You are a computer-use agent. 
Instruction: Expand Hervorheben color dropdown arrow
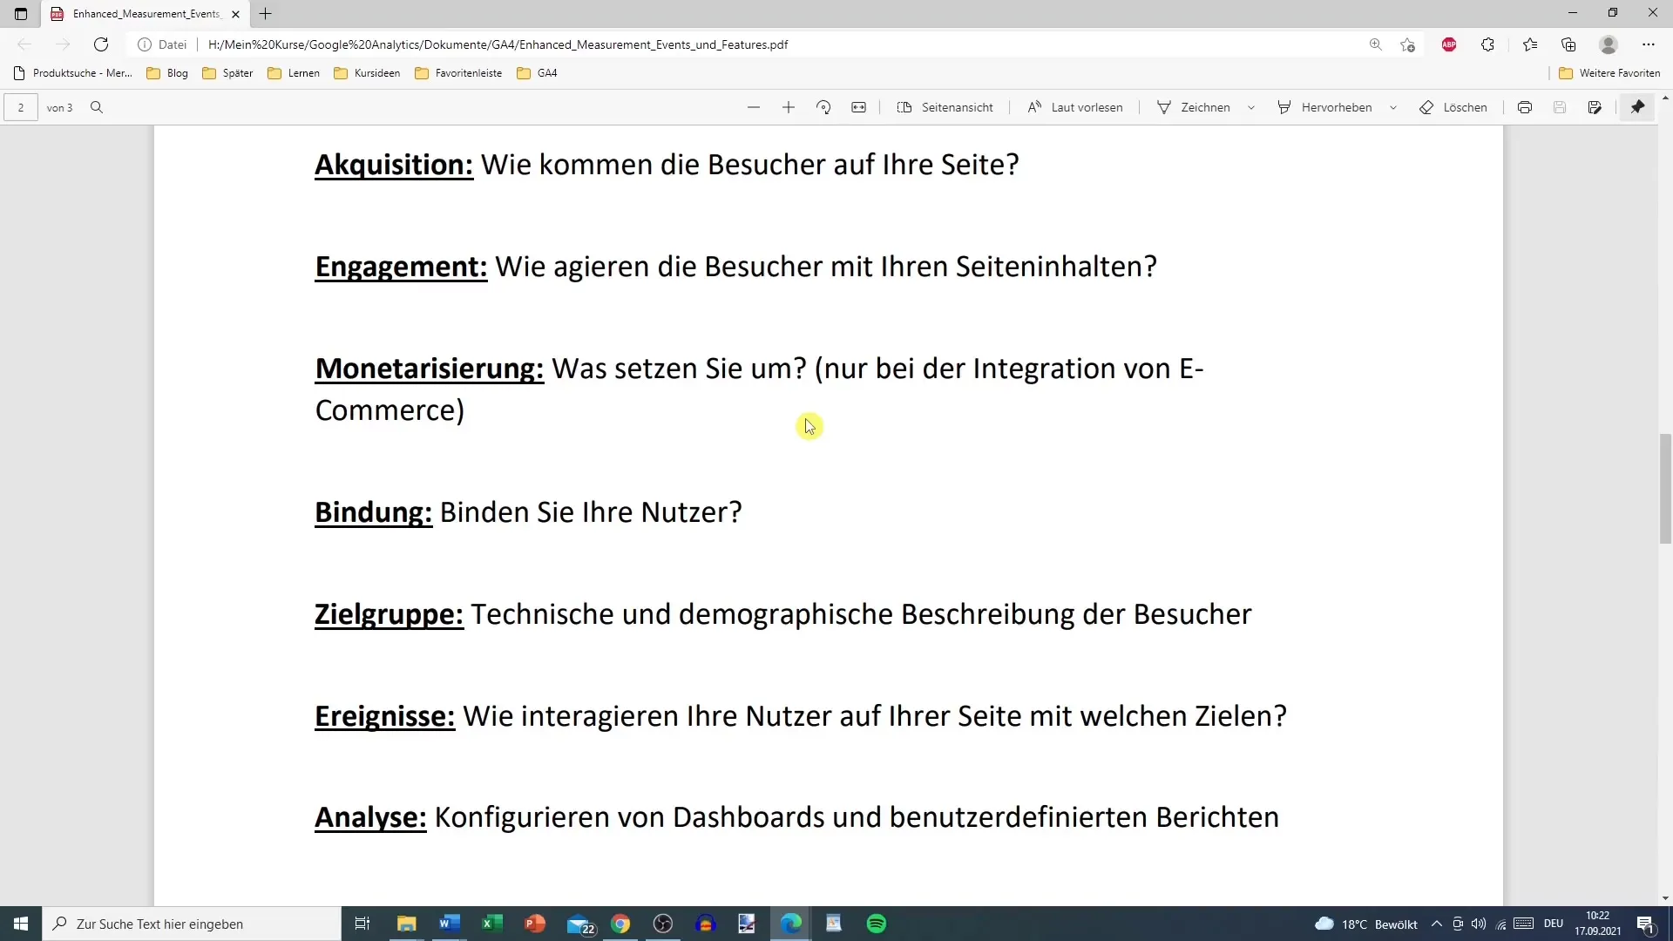pos(1393,107)
